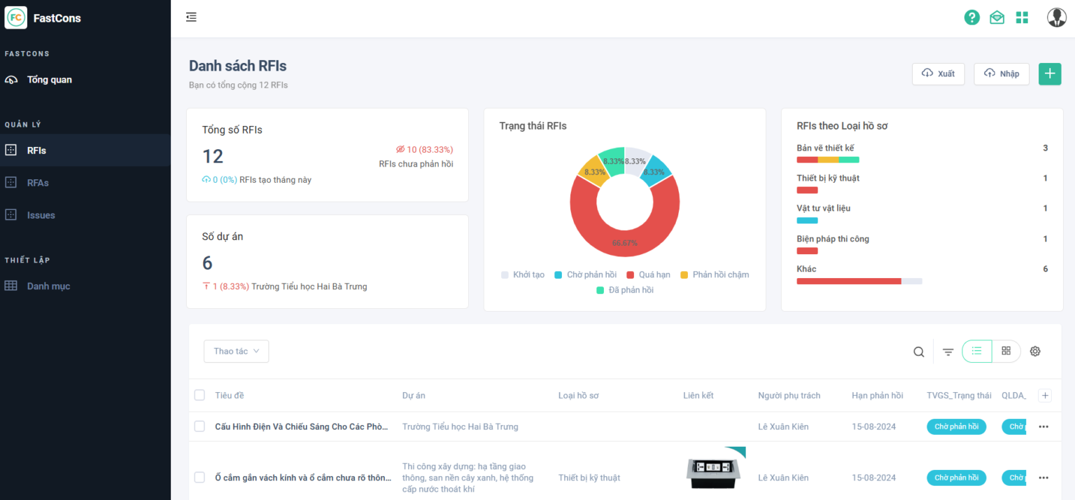Click the Nhập import button
1075x500 pixels.
point(1001,74)
